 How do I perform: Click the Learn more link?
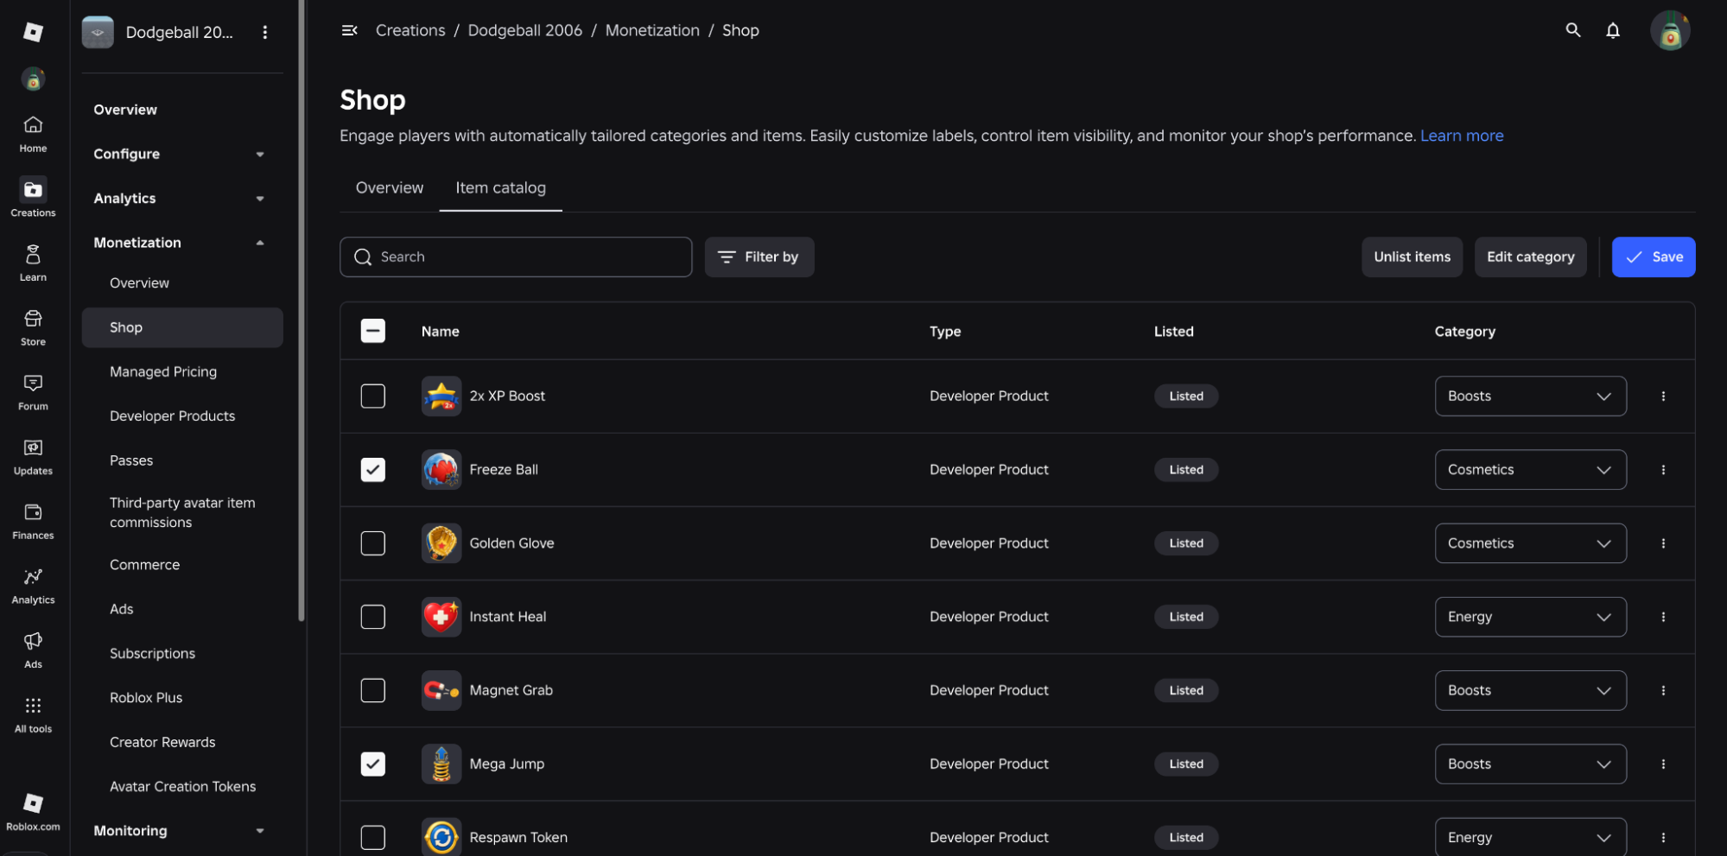coord(1462,136)
